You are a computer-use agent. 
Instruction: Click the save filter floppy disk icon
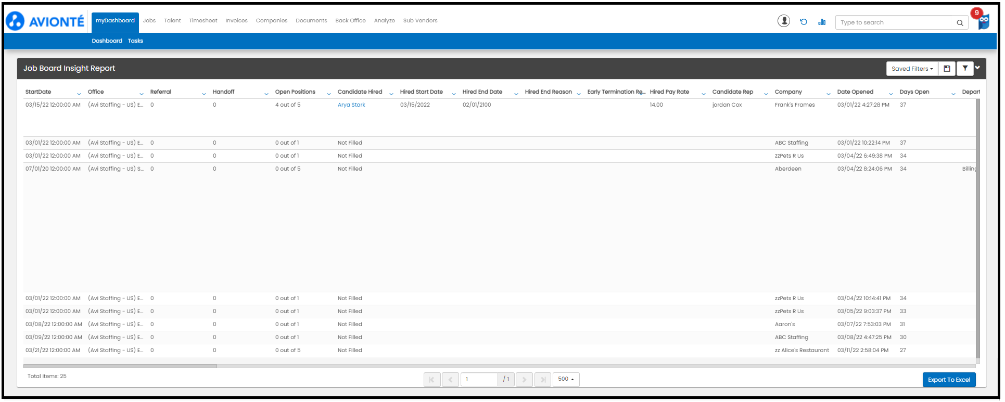click(x=947, y=69)
